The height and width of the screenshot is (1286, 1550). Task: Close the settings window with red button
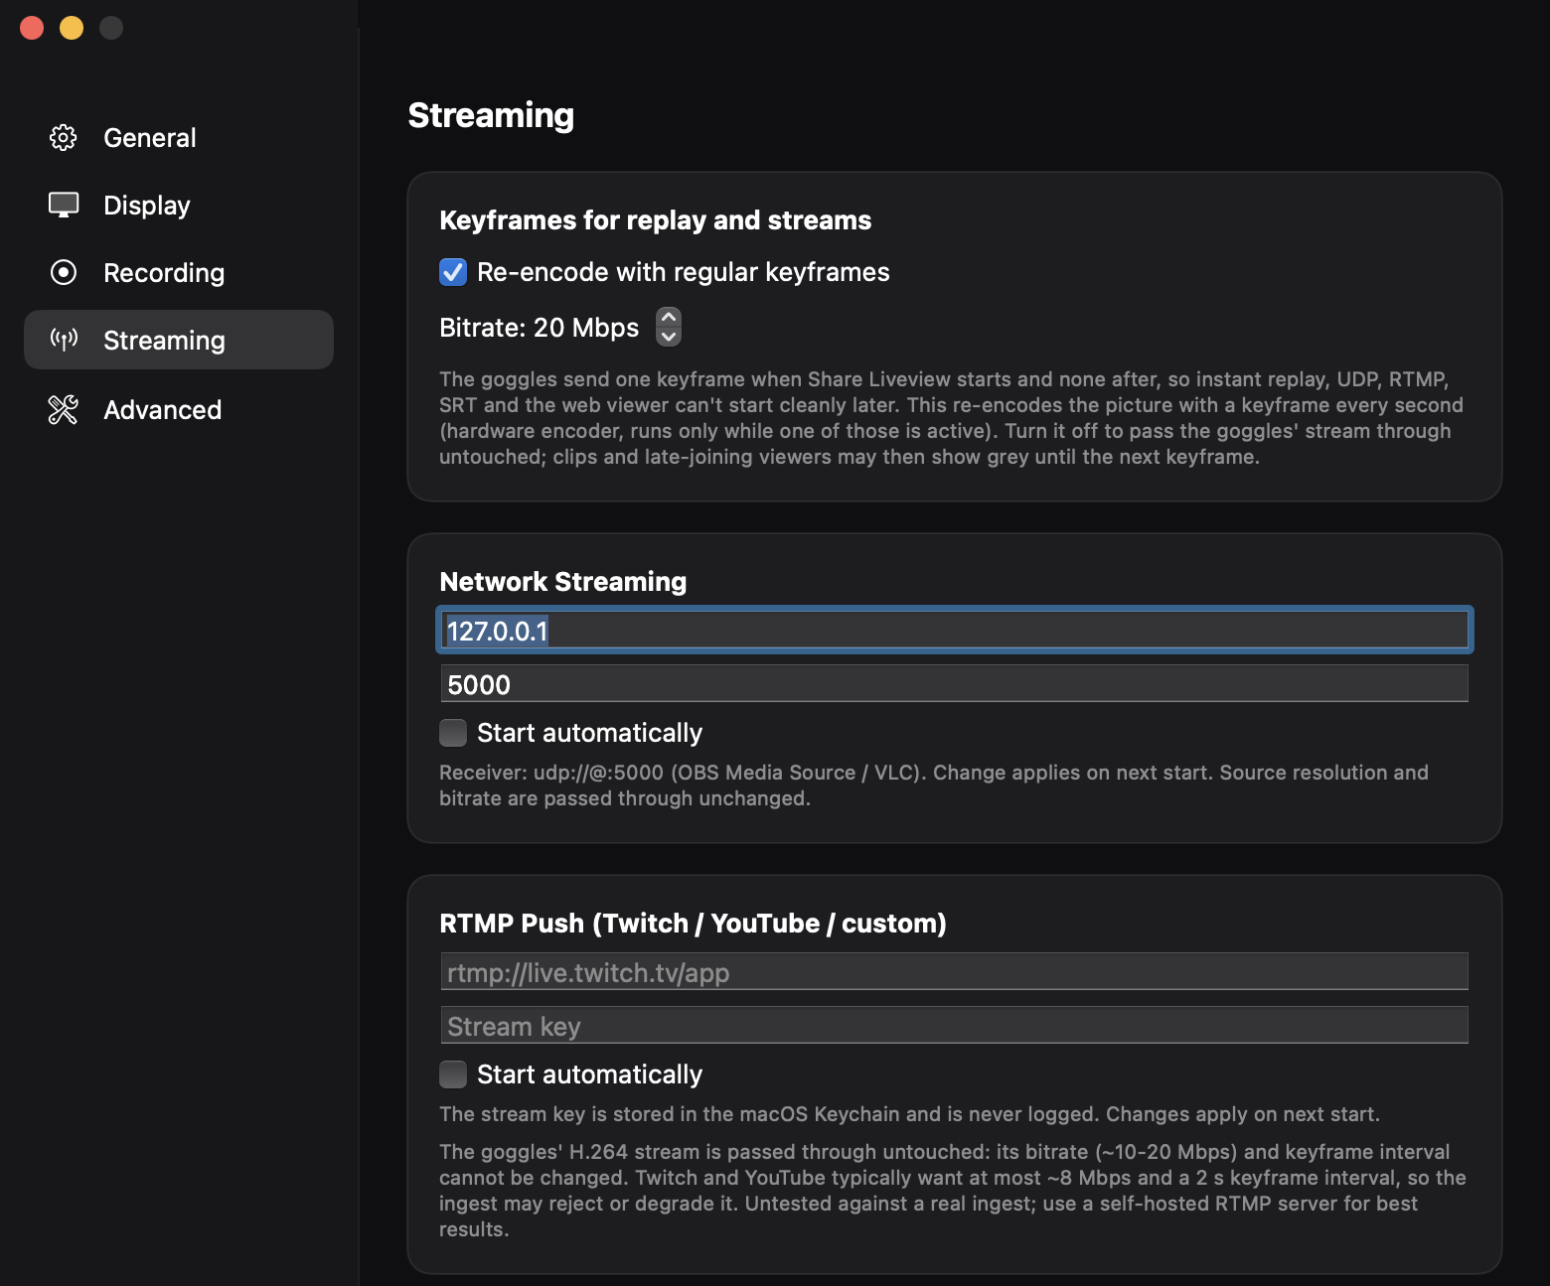(32, 28)
